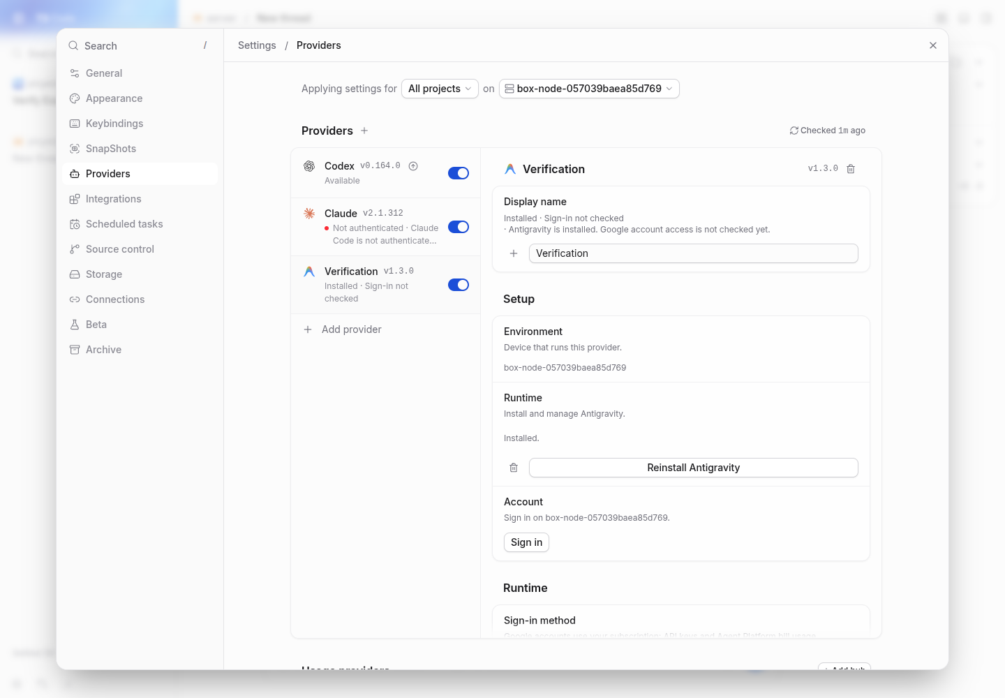Screen dimensions: 1005x698
Task: Click the Settings breadcrumb link
Action: click(257, 45)
